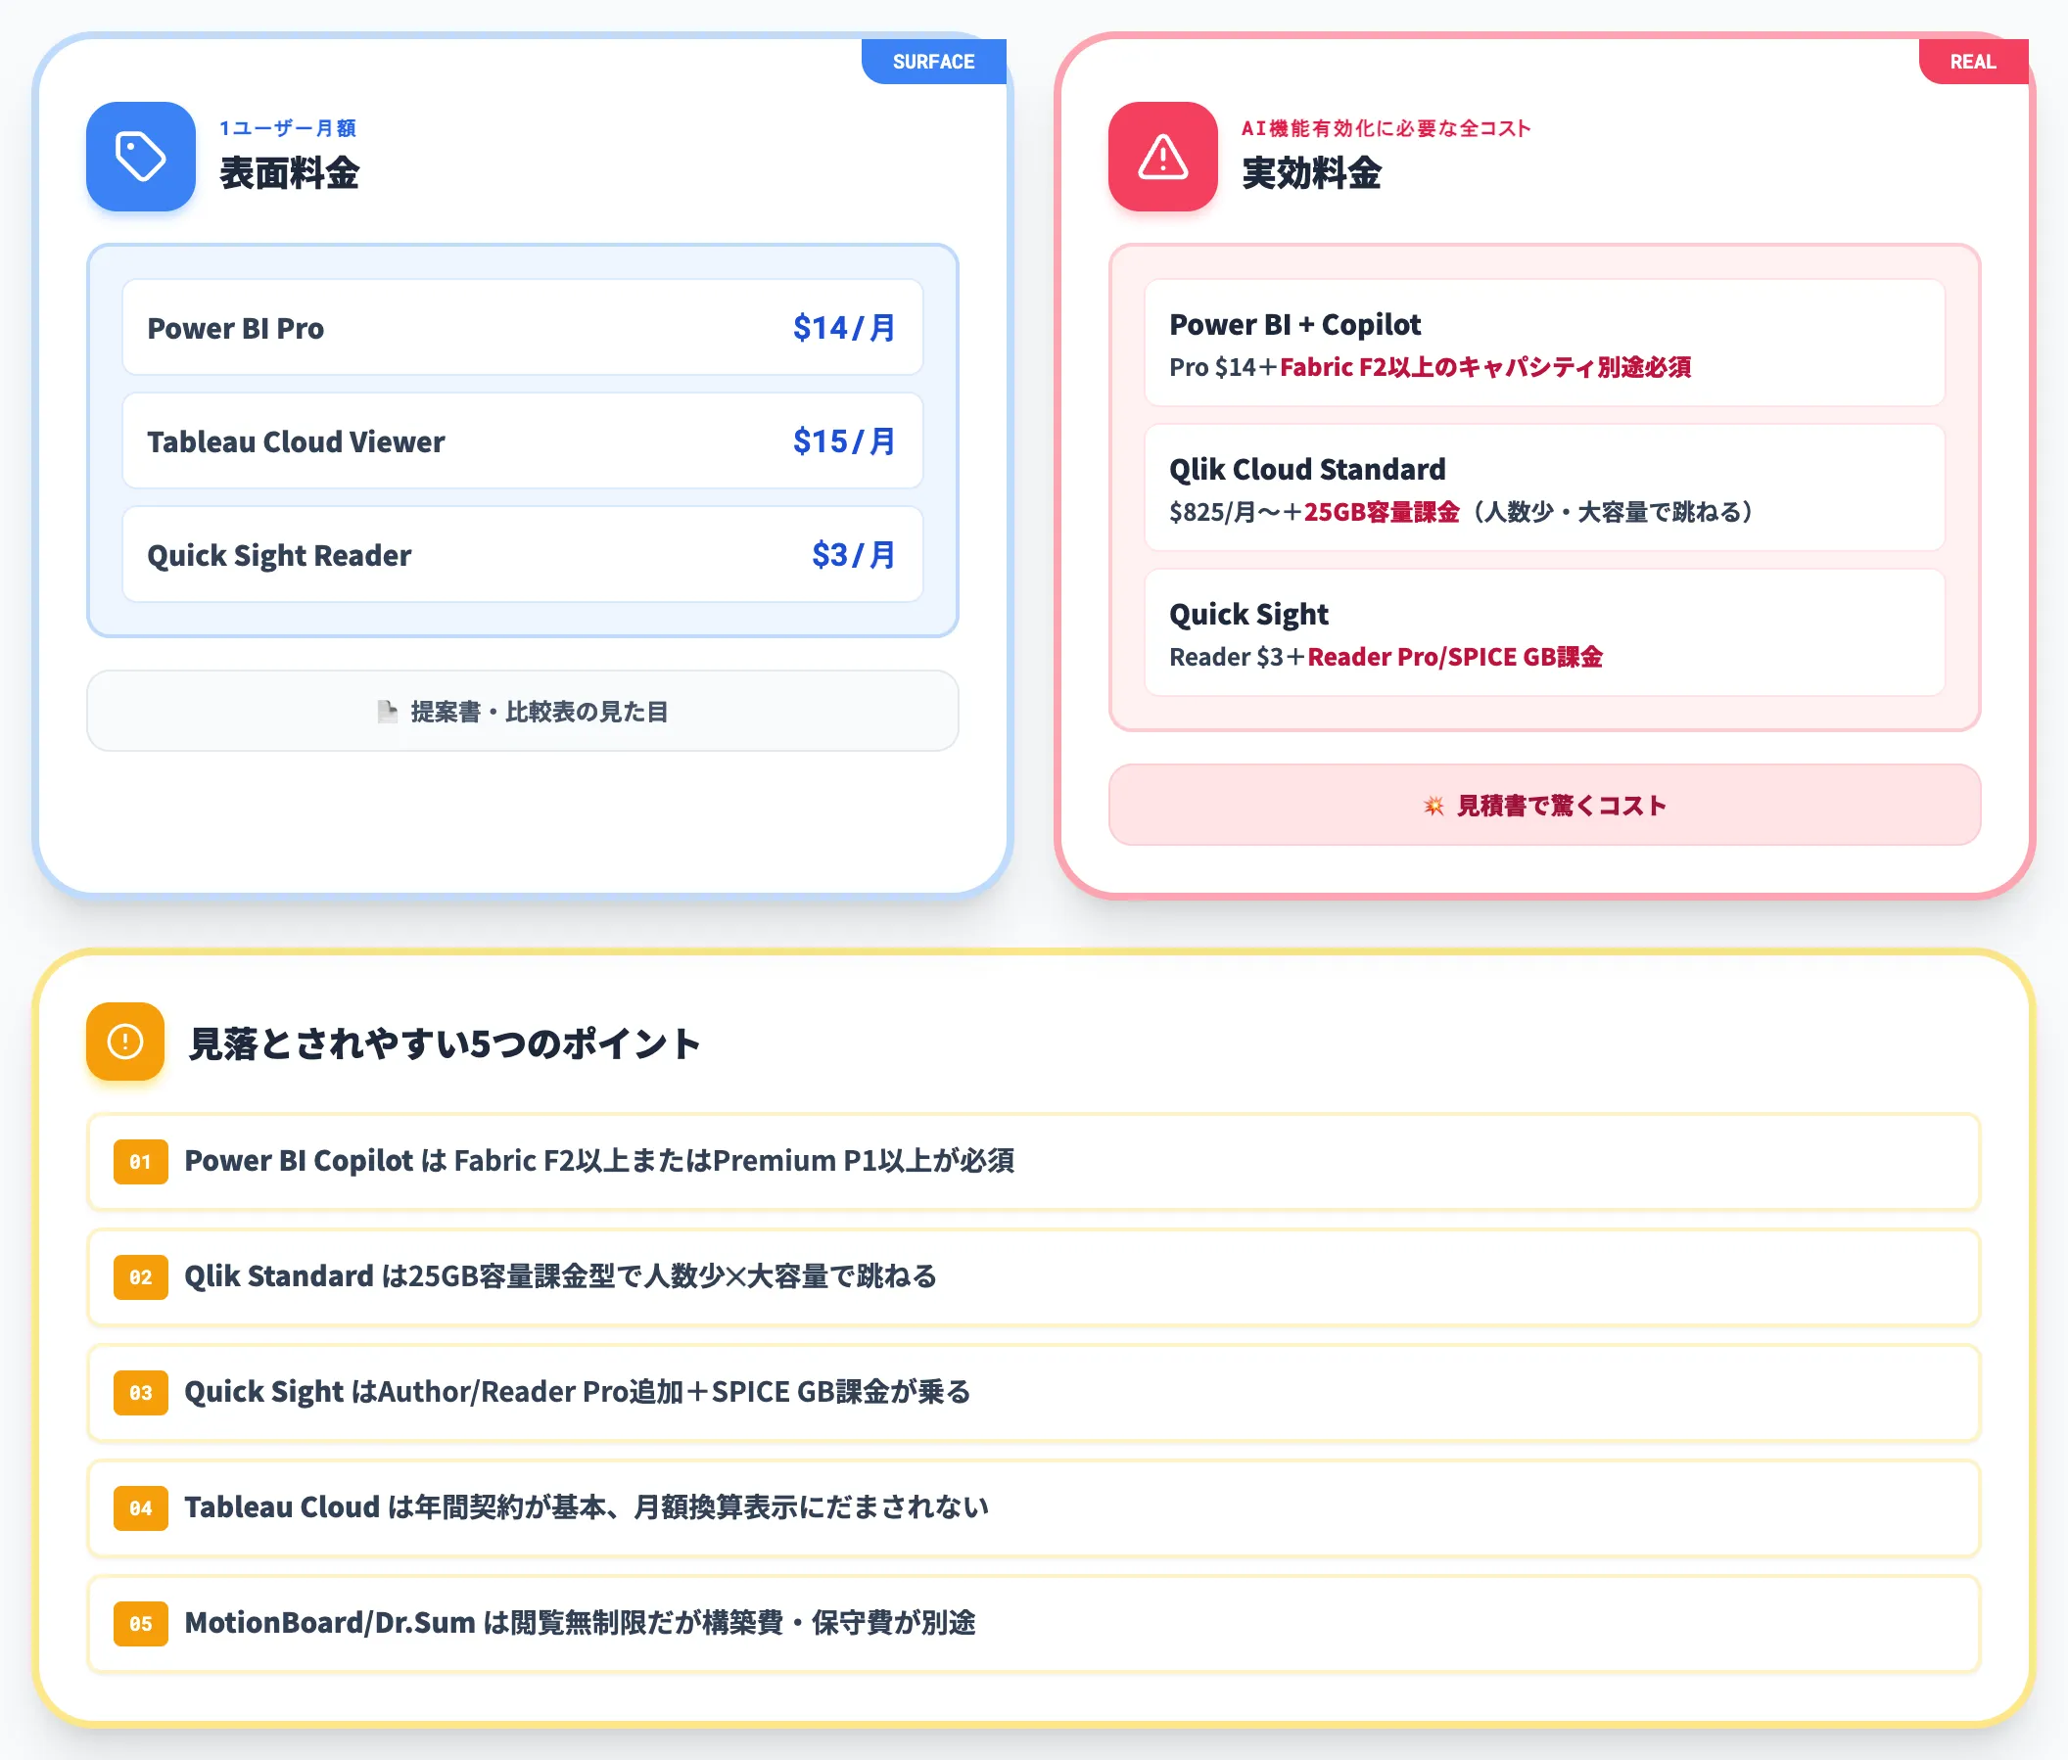Click the orange exclamation circle icon
The image size is (2068, 1760).
pyautogui.click(x=125, y=1042)
